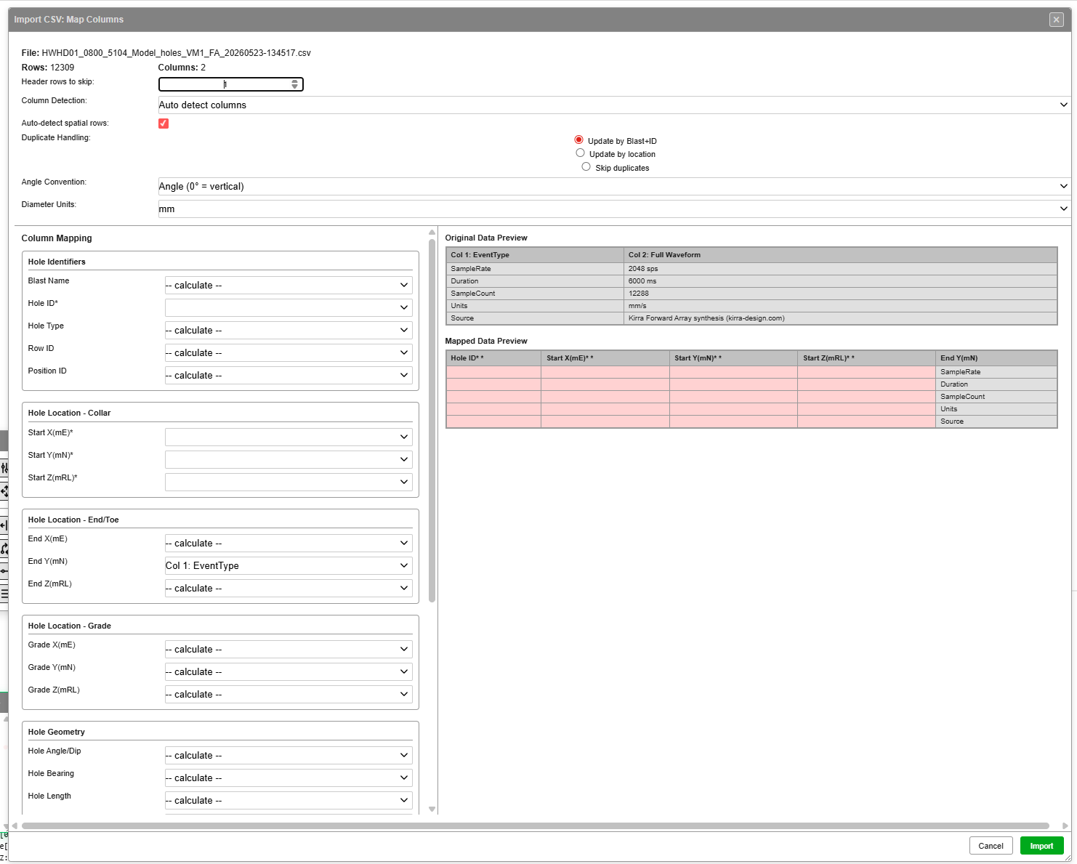Click scroll-up arrow of mapping panel

point(432,233)
